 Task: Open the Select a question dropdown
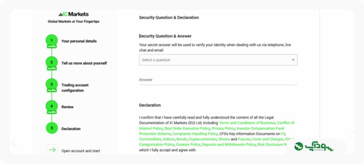pyautogui.click(x=218, y=60)
